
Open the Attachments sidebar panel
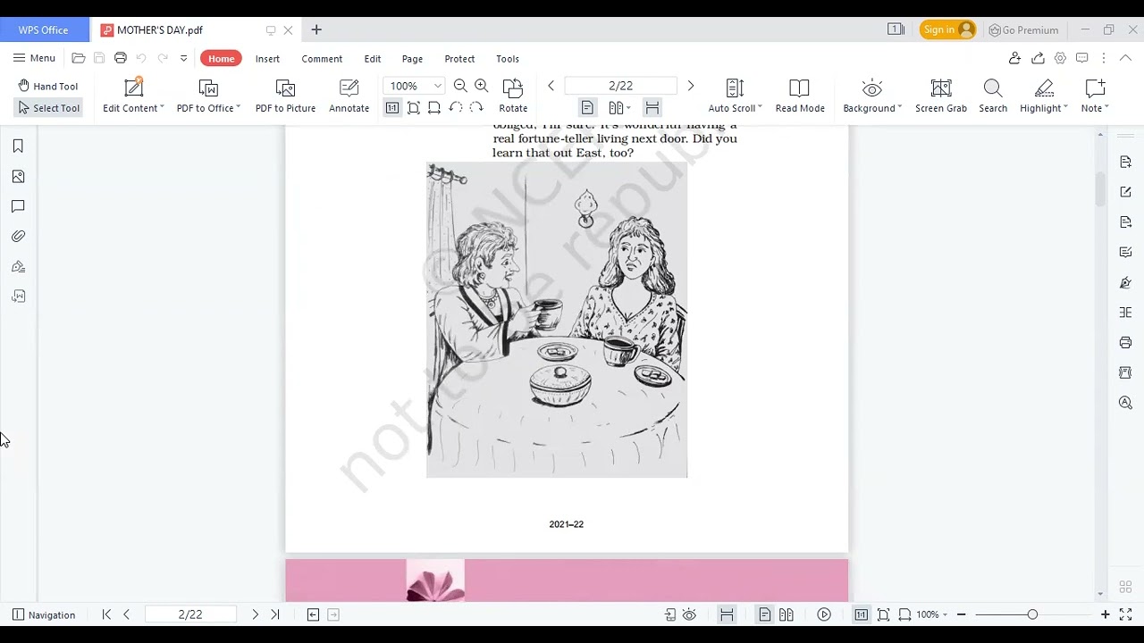pyautogui.click(x=18, y=237)
